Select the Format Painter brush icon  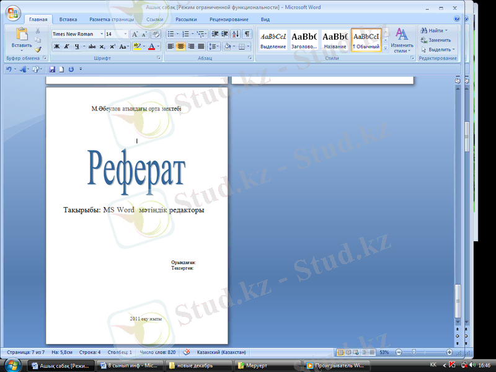coord(38,50)
